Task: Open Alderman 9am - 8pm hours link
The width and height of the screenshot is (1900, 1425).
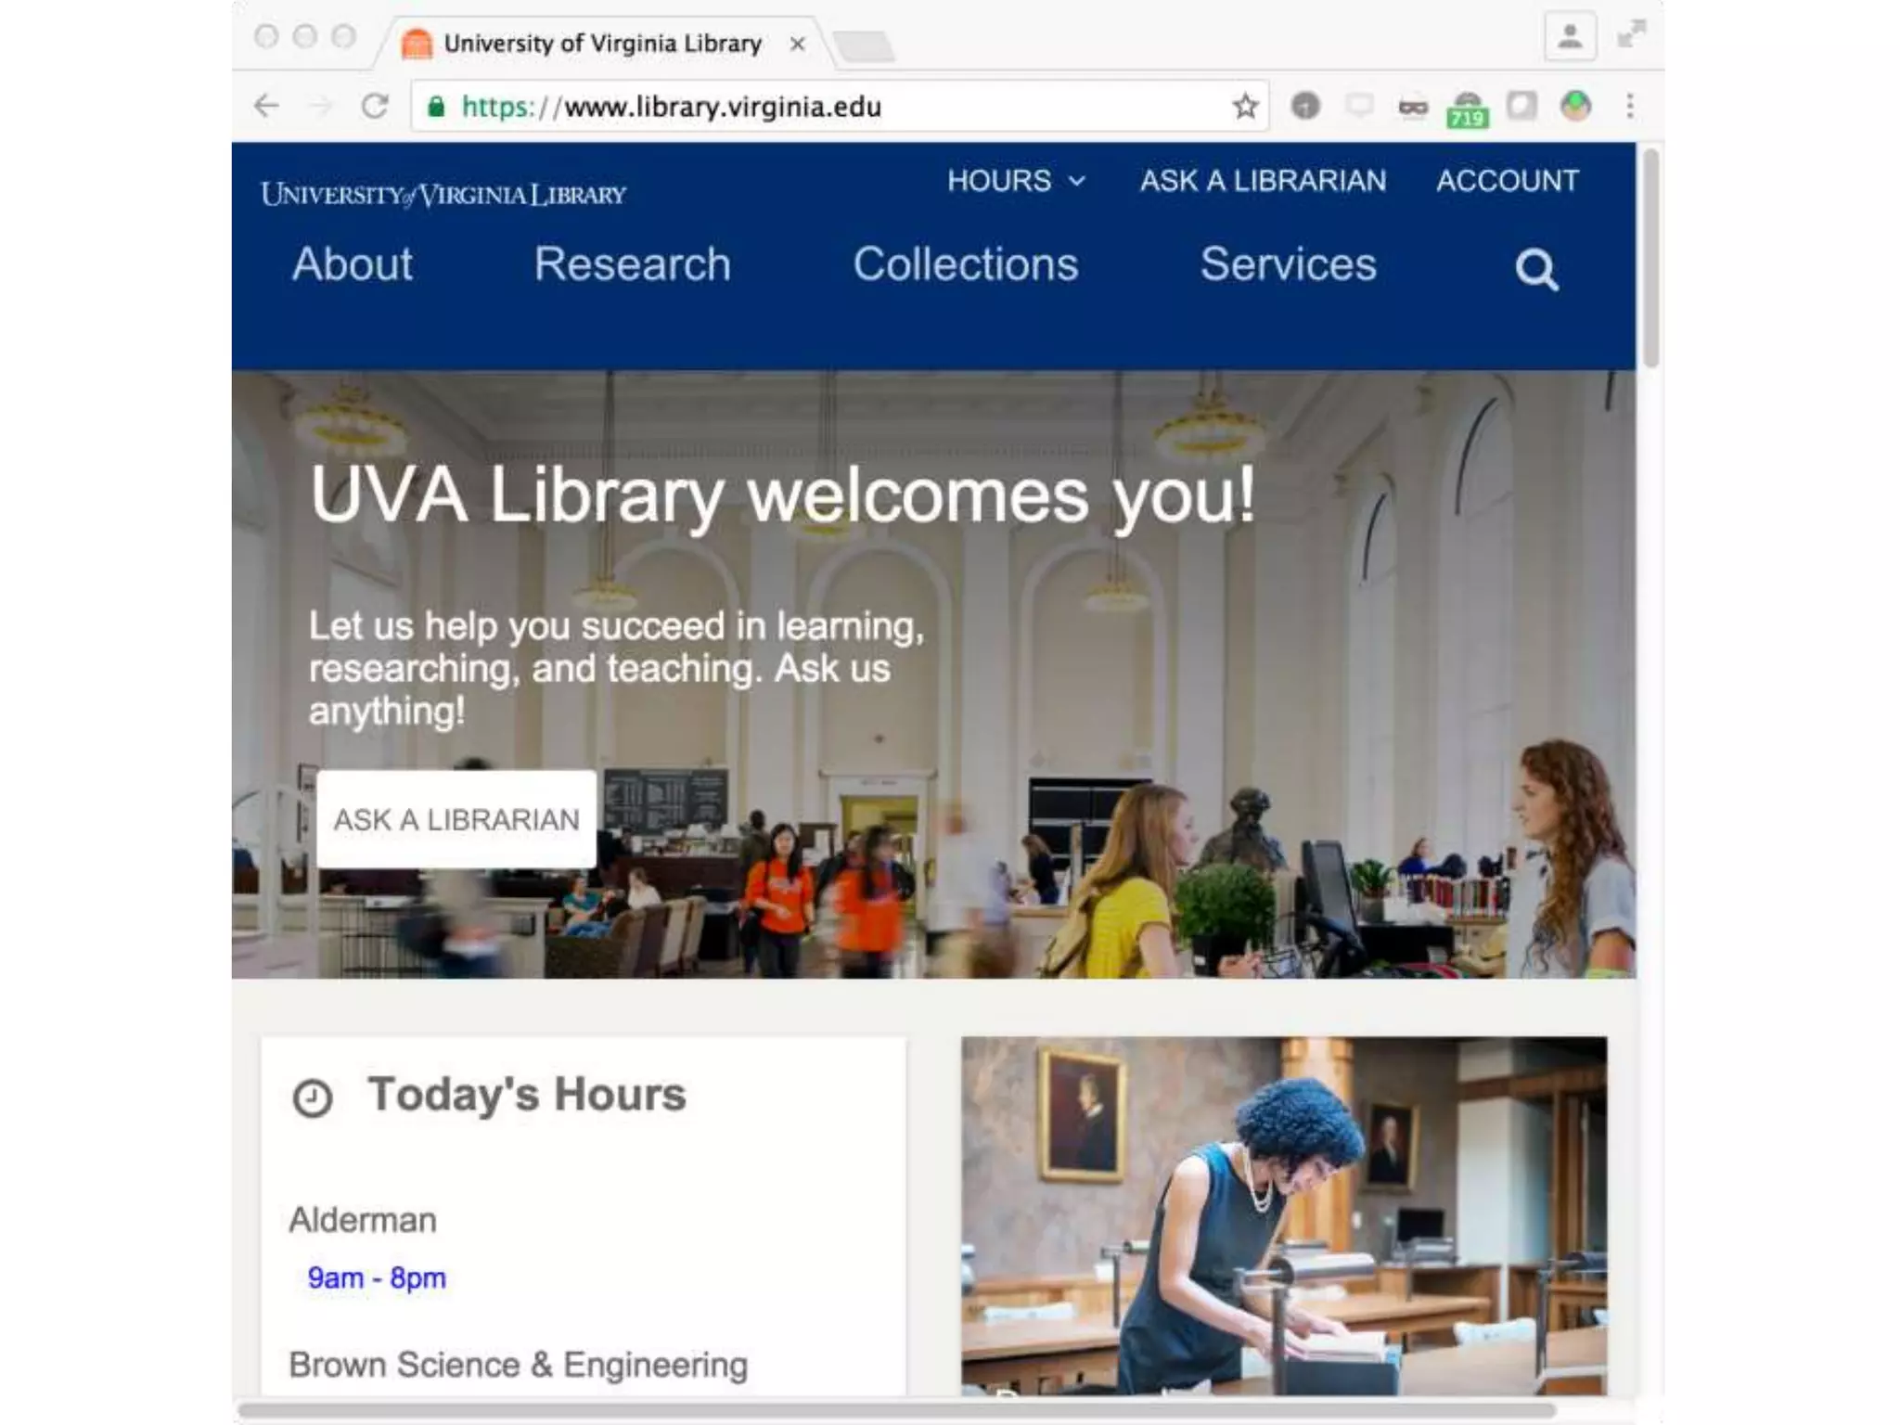Action: tap(377, 1278)
